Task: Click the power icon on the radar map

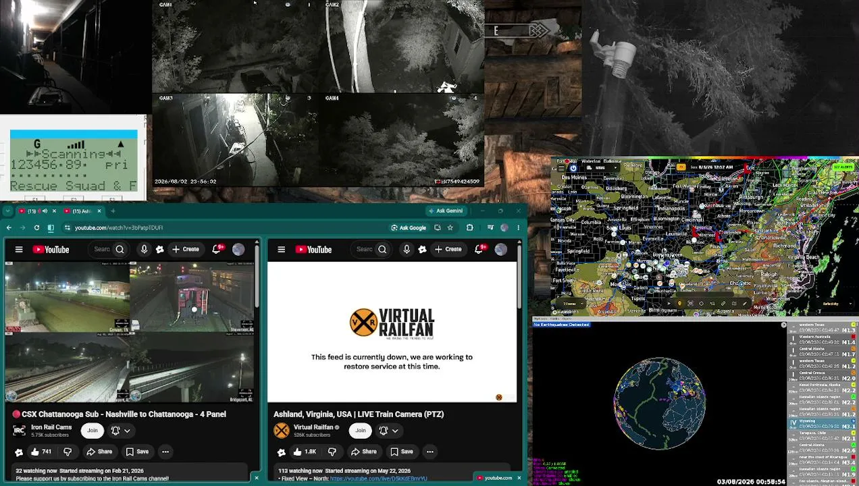Action: point(573,167)
